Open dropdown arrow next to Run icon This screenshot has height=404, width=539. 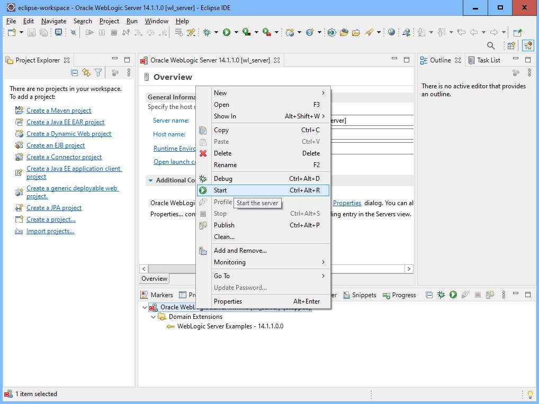pos(236,33)
